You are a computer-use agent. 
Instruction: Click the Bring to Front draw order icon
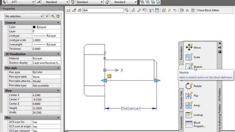142,2
